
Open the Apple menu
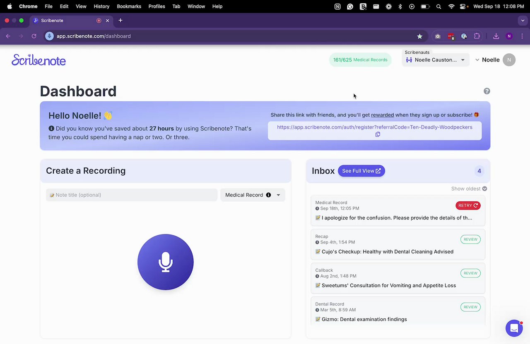[9, 6]
